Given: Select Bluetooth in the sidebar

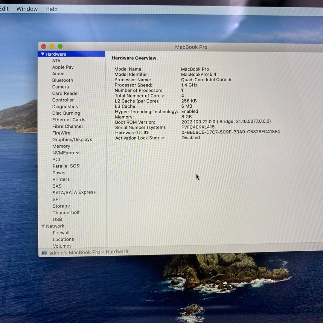Looking at the screenshot, I should (x=63, y=80).
